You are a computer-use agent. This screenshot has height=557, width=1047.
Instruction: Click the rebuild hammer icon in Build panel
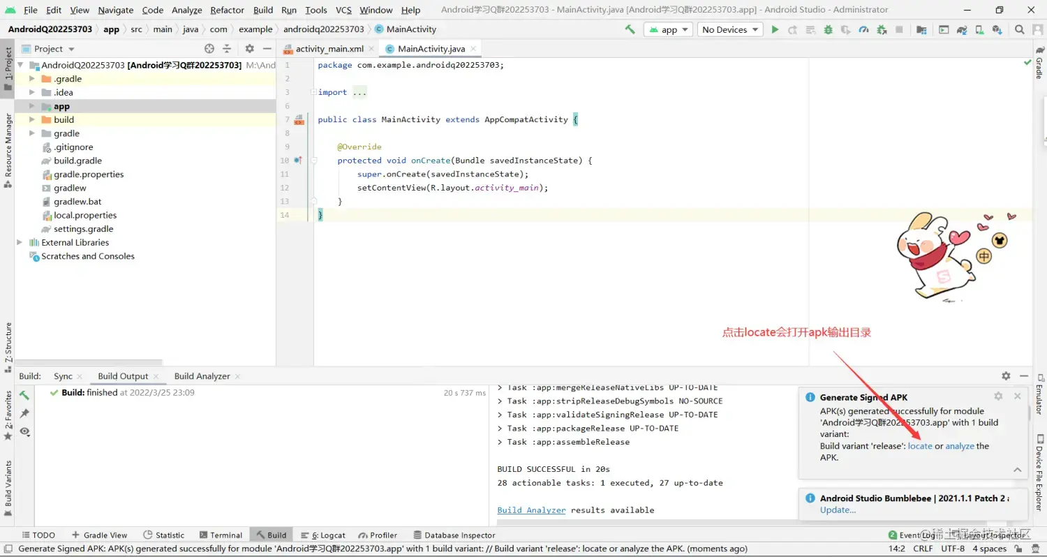[24, 395]
